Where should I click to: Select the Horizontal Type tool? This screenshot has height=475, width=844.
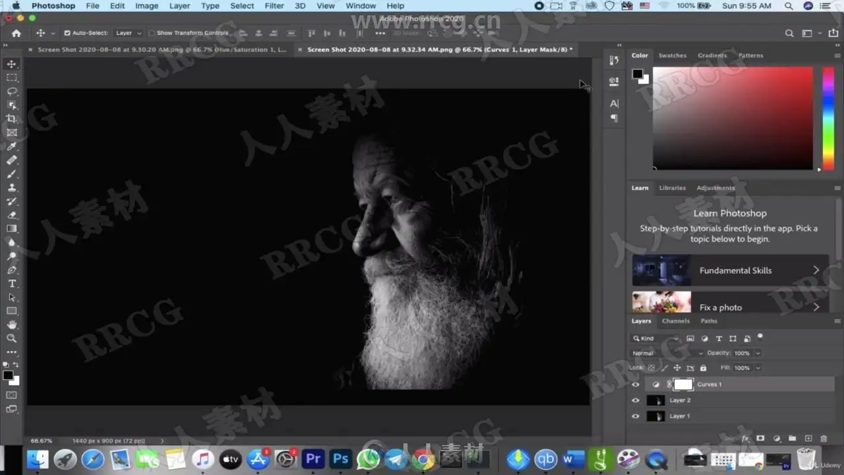[x=12, y=284]
